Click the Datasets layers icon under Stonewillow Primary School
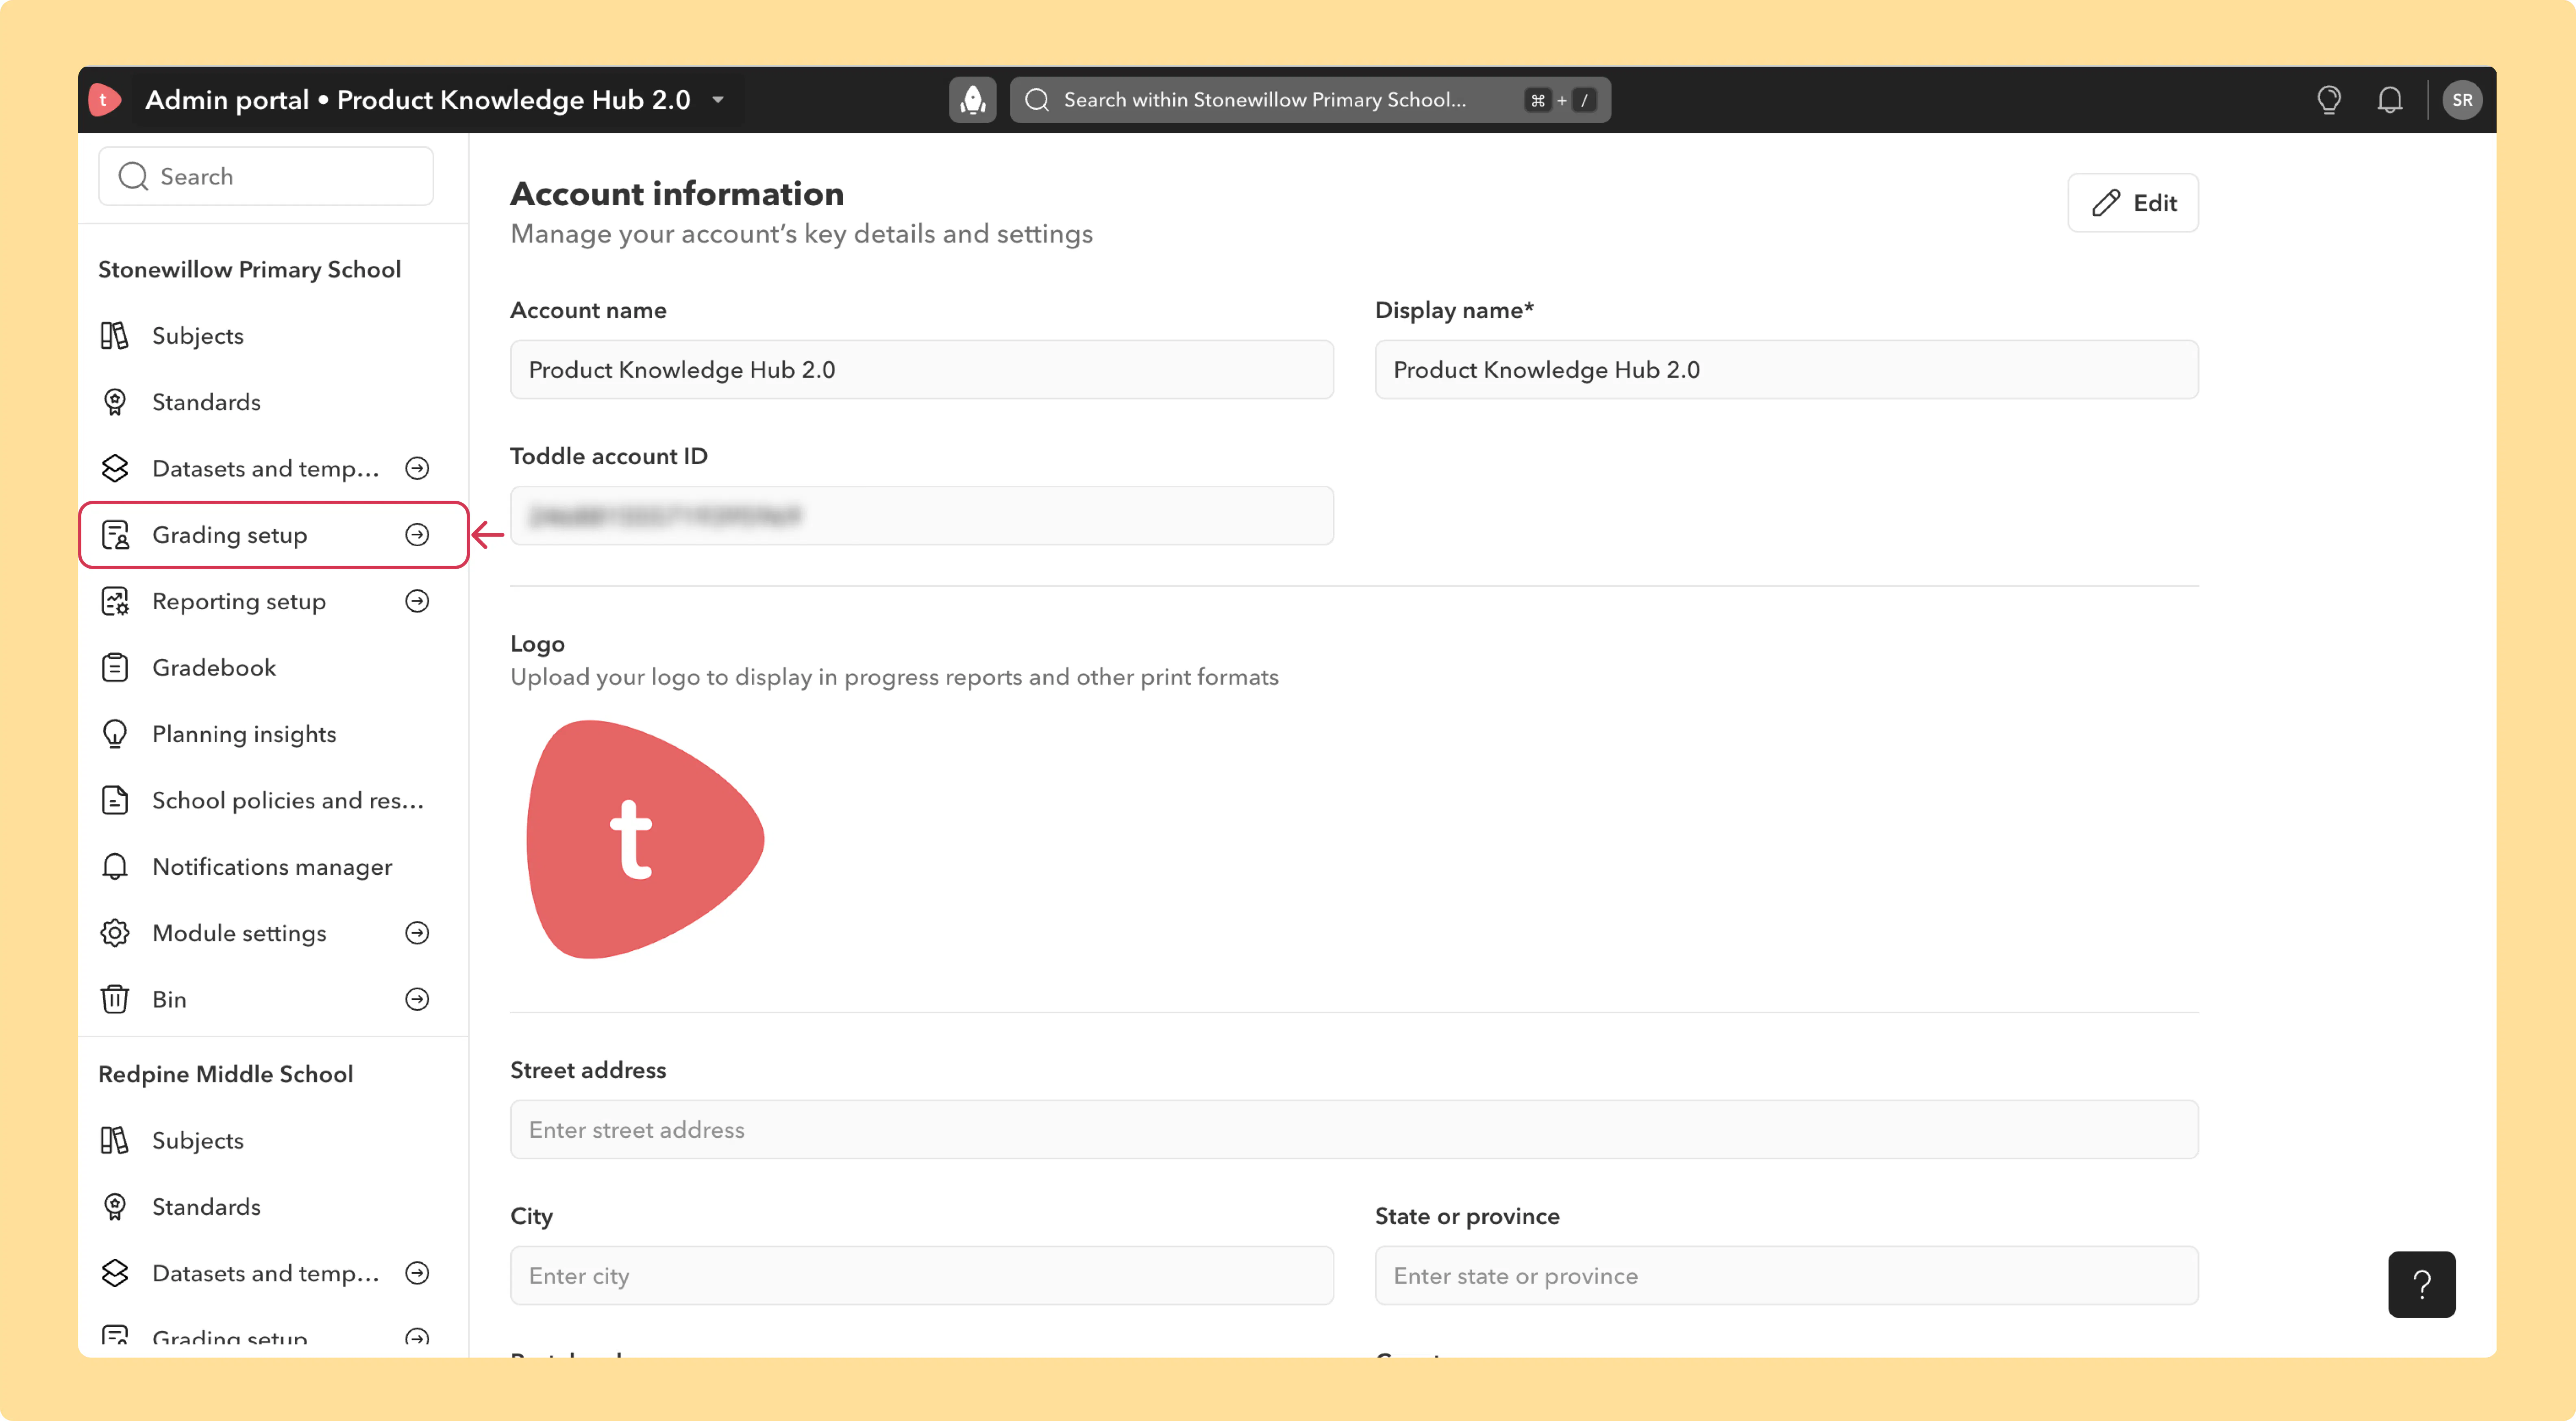 tap(115, 468)
